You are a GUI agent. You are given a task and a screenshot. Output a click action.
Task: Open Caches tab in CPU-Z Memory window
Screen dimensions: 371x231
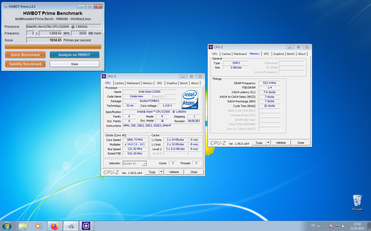[226, 54]
